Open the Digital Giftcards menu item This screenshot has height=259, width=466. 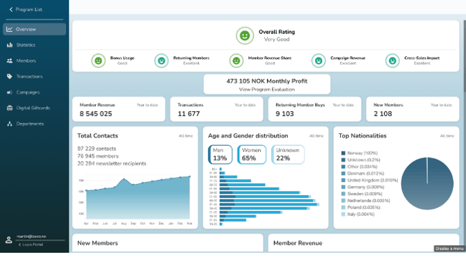[35, 108]
